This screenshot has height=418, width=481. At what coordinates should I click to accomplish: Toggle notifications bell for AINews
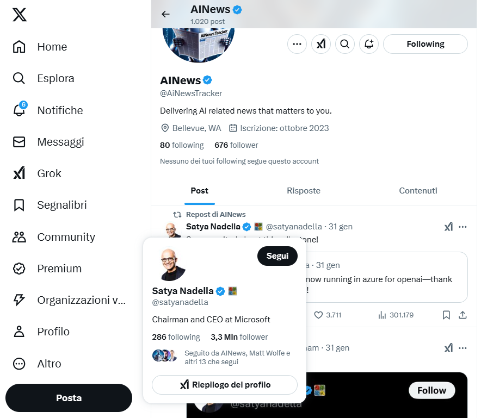pyautogui.click(x=369, y=44)
